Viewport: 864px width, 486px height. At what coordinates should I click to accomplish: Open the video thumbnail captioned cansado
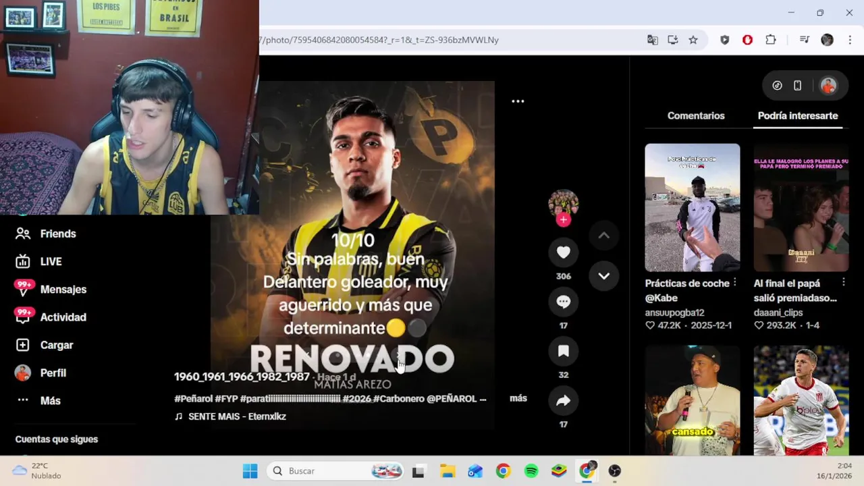point(693,400)
